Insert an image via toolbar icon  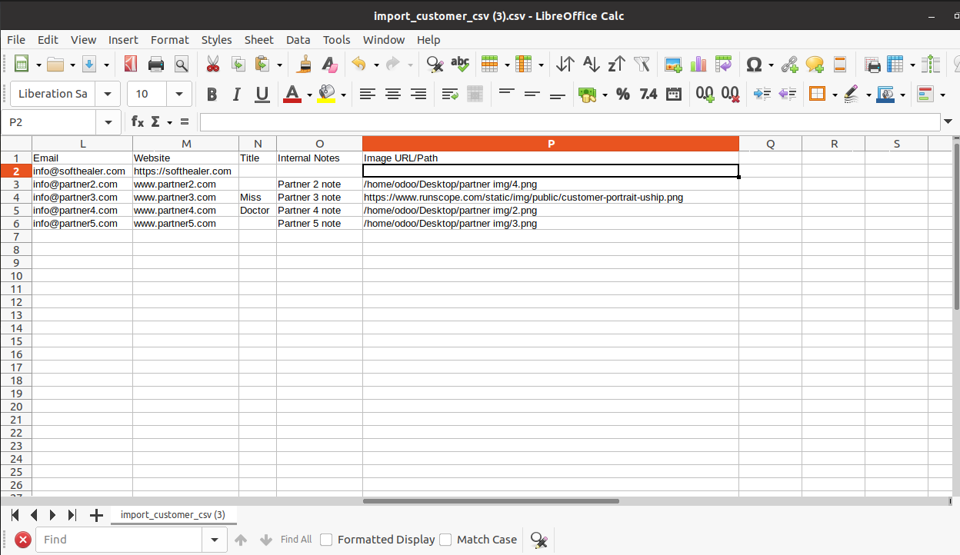point(673,65)
